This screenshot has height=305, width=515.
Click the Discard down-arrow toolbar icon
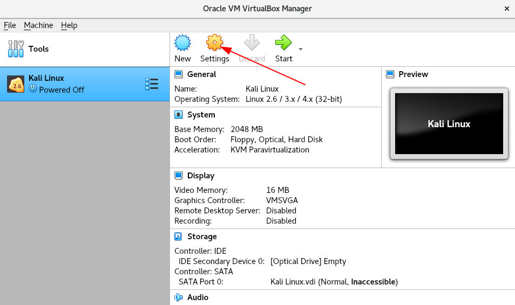click(x=252, y=43)
